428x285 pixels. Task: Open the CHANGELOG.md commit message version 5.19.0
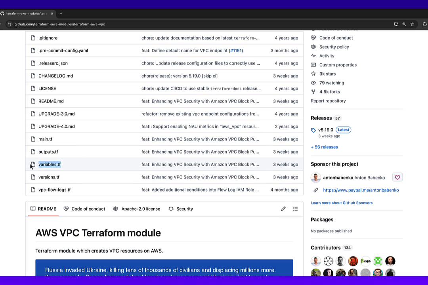[180, 76]
